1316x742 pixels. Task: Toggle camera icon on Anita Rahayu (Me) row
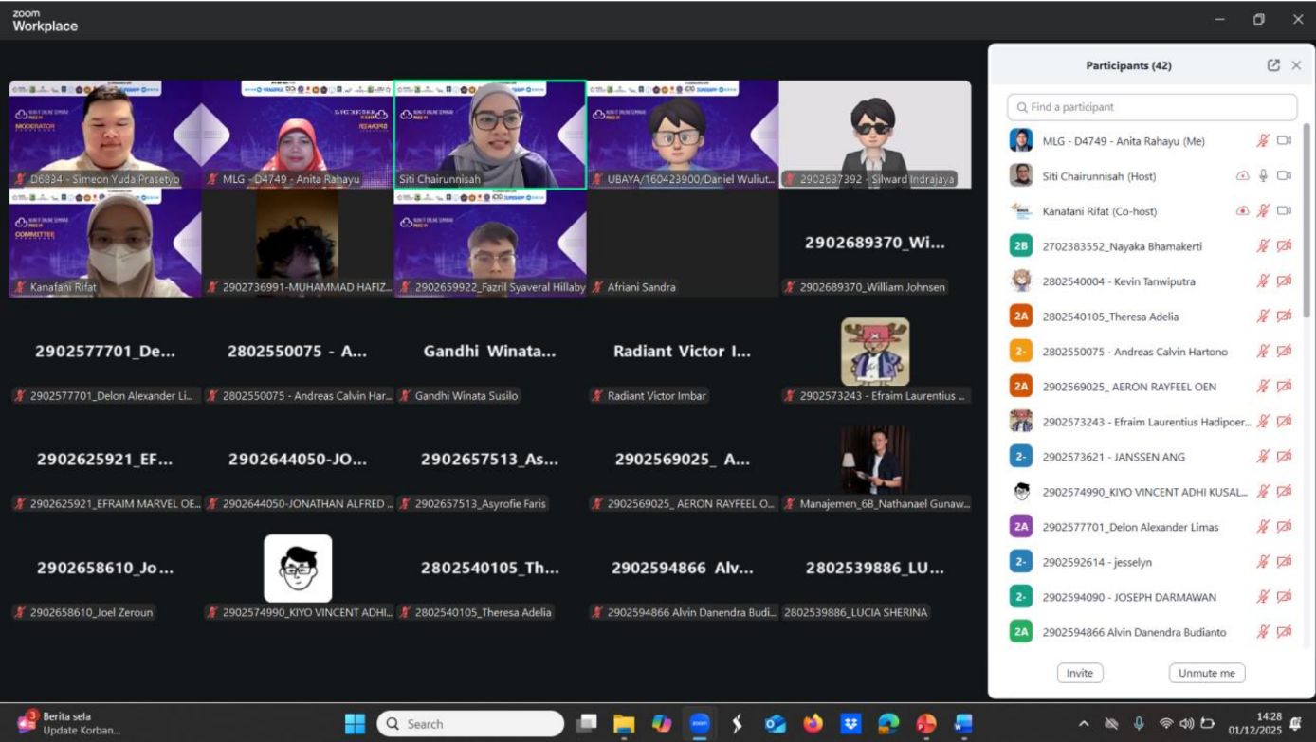pyautogui.click(x=1284, y=141)
